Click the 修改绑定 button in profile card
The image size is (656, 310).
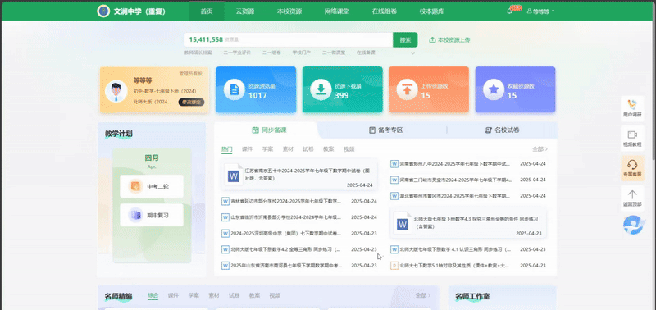[x=192, y=102]
